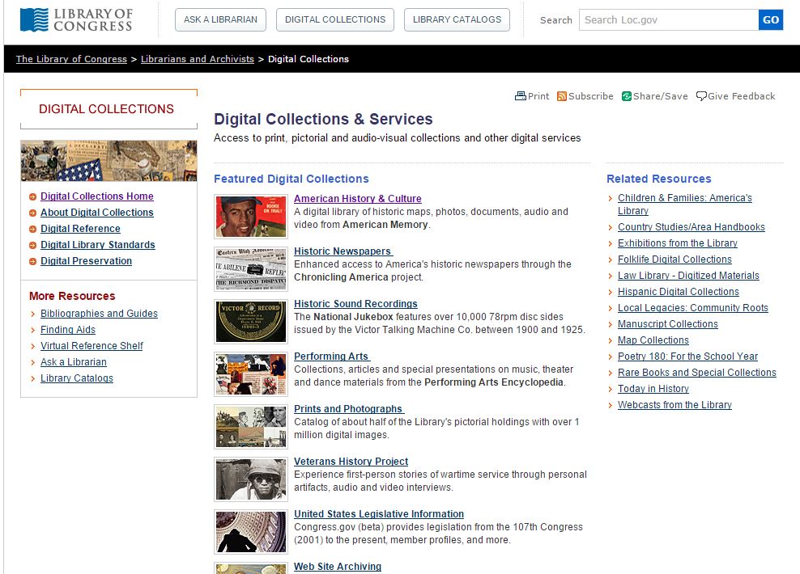The width and height of the screenshot is (800, 574).
Task: Open the Historic Newspapers thumbnail
Action: (251, 269)
